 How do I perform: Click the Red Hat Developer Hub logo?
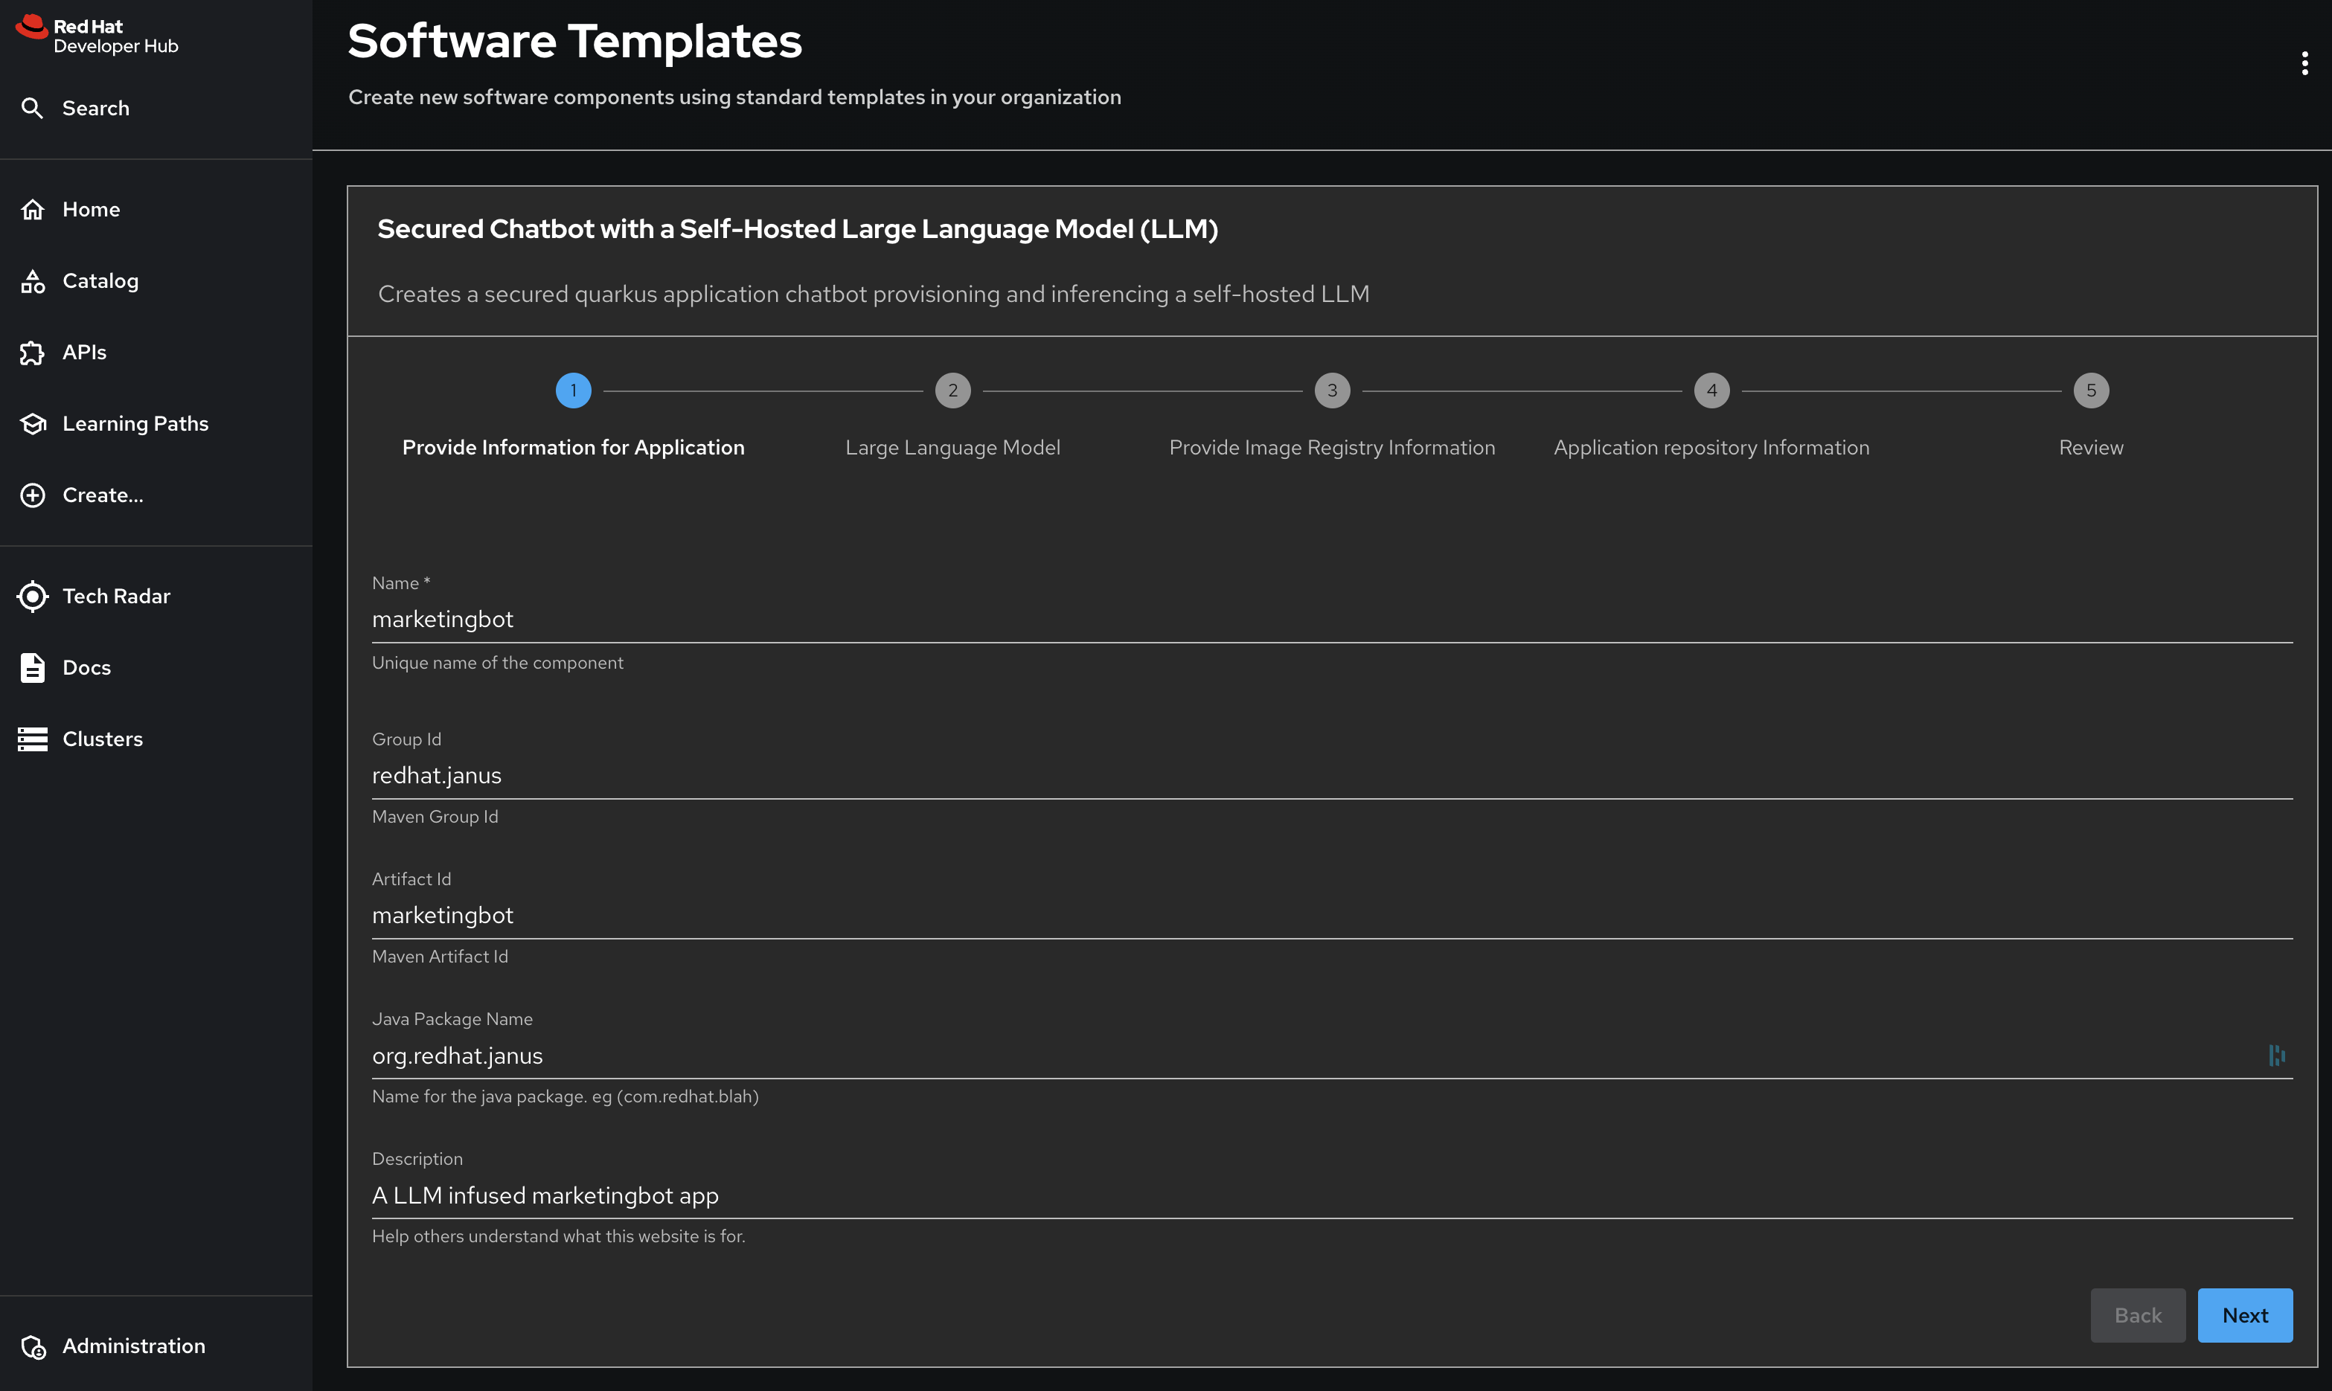97,36
